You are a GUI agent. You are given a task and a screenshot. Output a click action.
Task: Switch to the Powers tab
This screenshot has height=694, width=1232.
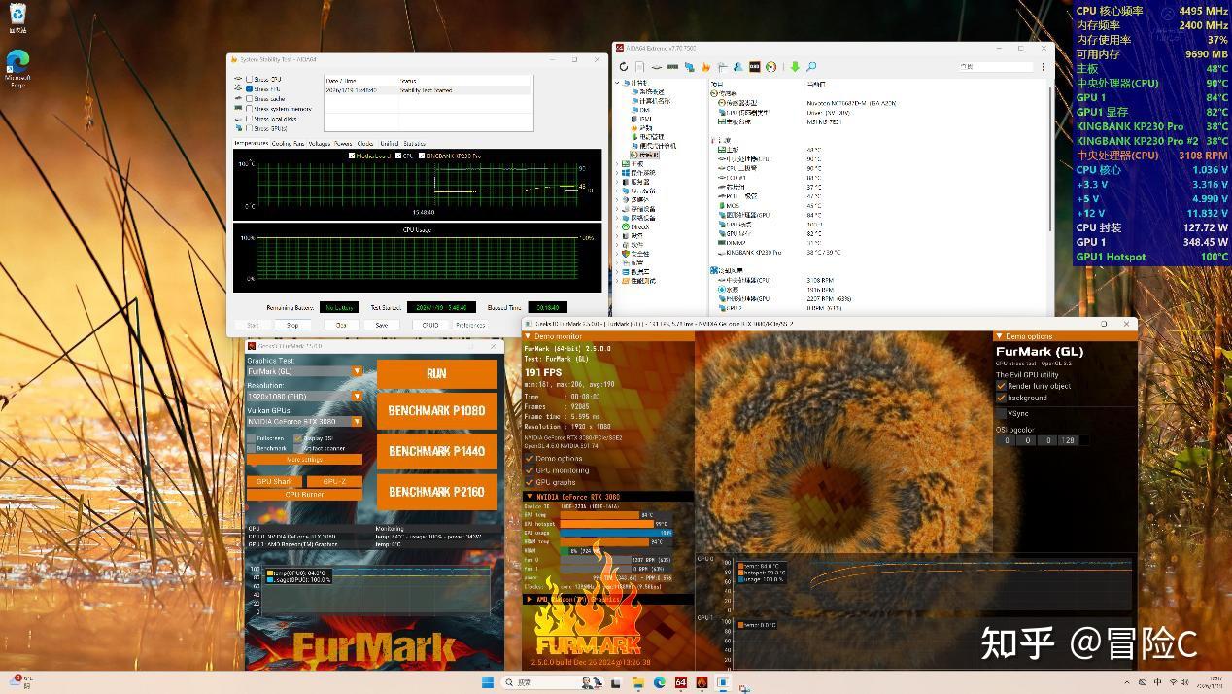tap(343, 143)
